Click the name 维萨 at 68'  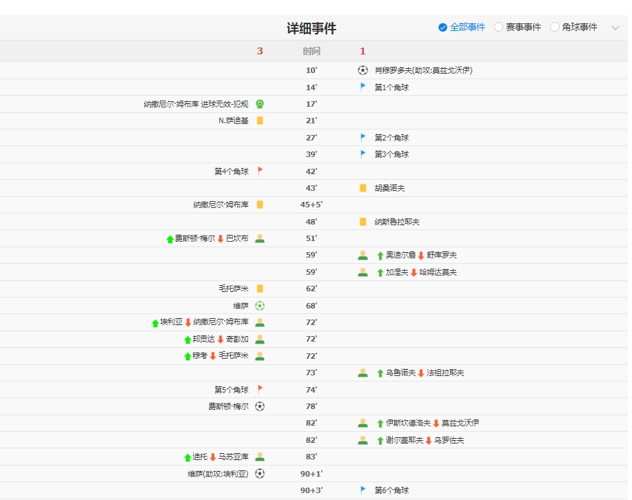coord(241,306)
